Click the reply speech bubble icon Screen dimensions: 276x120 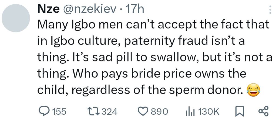point(44,111)
